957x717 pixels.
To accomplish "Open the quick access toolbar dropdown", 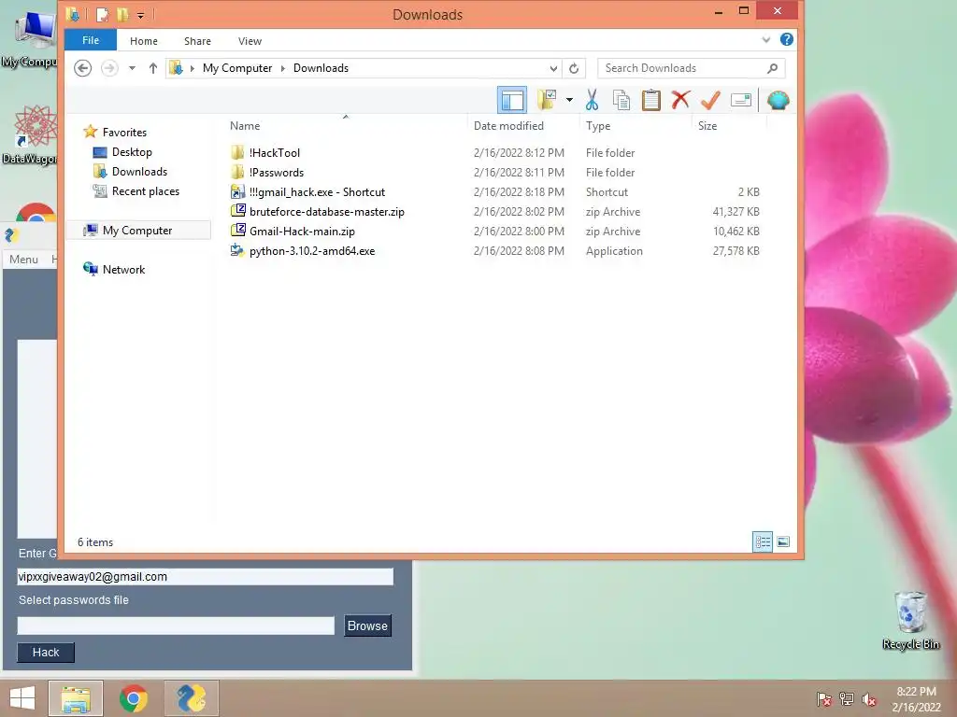I will (x=140, y=15).
